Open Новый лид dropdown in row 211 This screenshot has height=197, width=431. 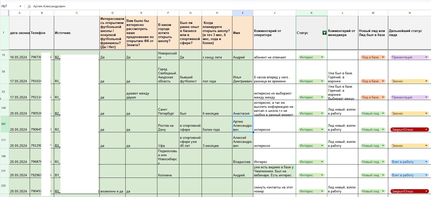383,175
